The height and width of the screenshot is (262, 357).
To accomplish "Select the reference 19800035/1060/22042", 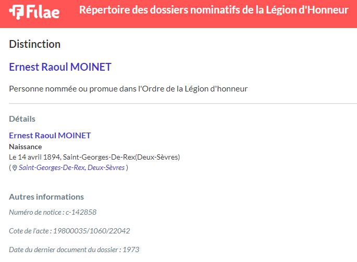I will (x=92, y=231).
